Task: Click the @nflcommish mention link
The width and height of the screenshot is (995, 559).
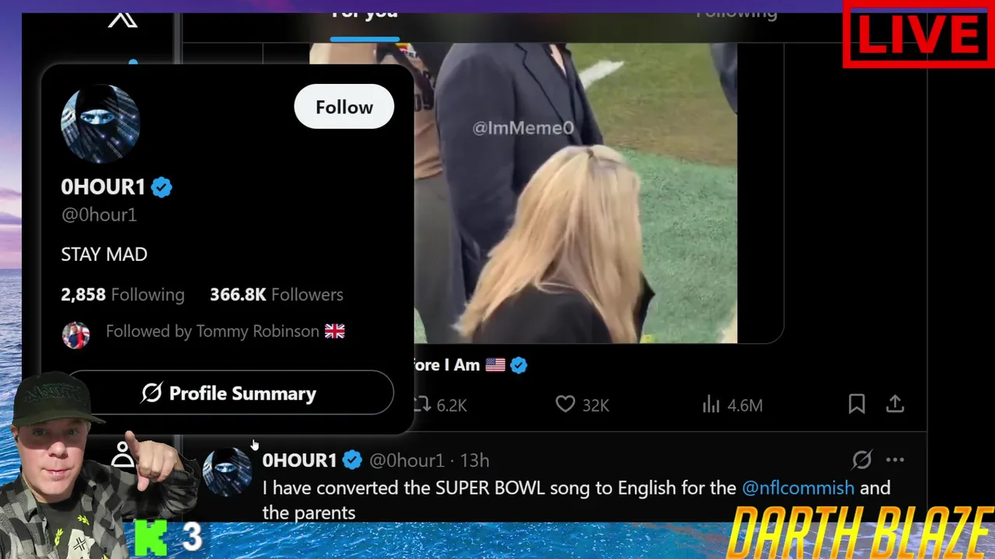Action: (798, 488)
